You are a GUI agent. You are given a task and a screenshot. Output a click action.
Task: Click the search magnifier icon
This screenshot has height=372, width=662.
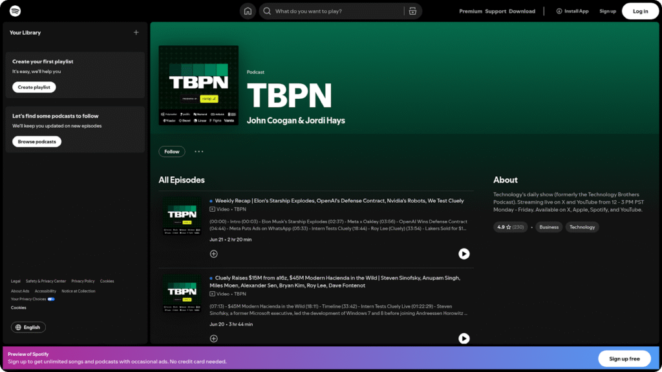point(267,11)
